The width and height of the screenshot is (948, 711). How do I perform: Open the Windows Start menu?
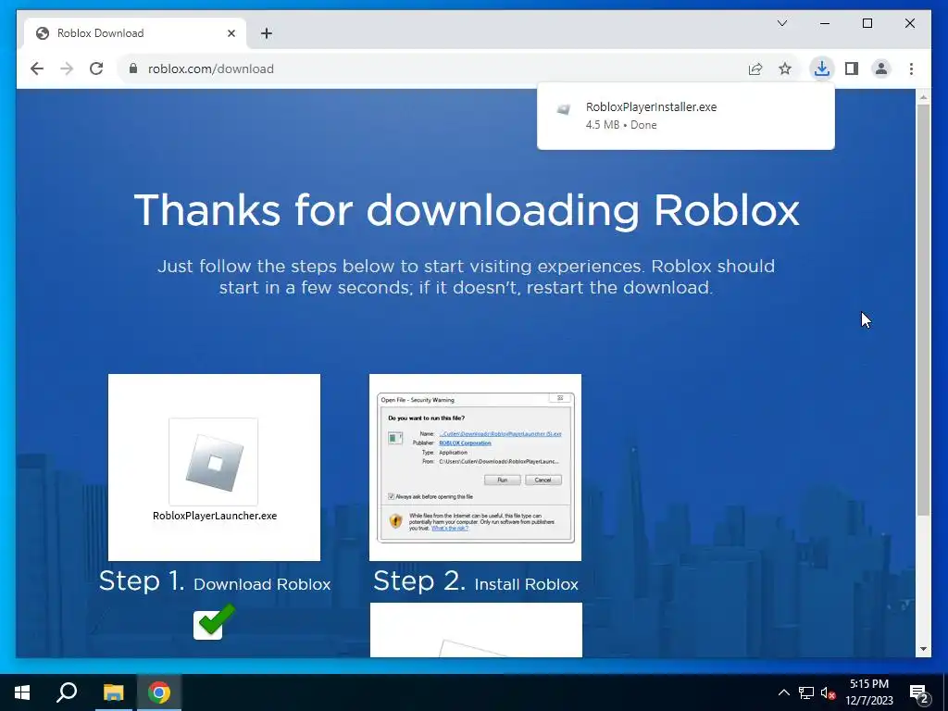[22, 692]
